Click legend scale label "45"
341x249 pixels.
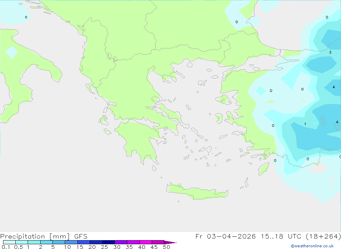pos(154,247)
